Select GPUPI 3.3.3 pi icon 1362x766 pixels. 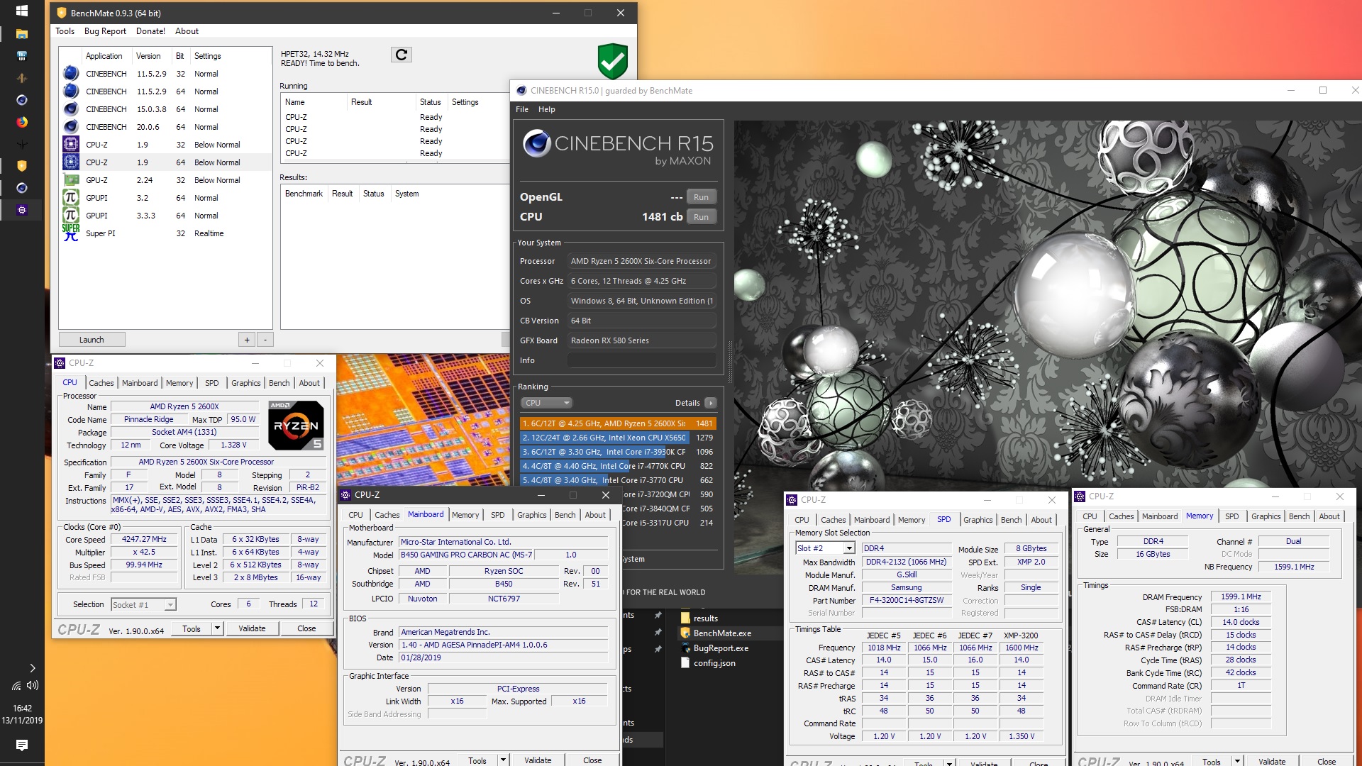(x=71, y=215)
